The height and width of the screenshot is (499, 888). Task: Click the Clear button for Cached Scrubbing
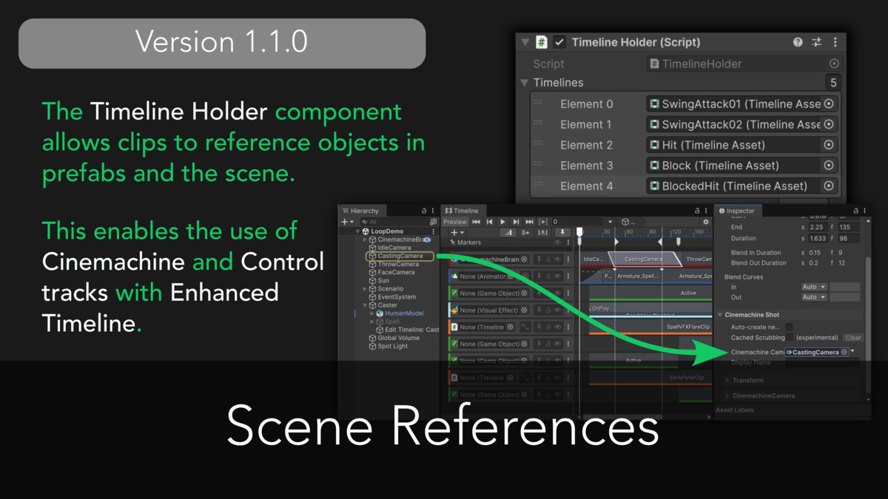852,338
